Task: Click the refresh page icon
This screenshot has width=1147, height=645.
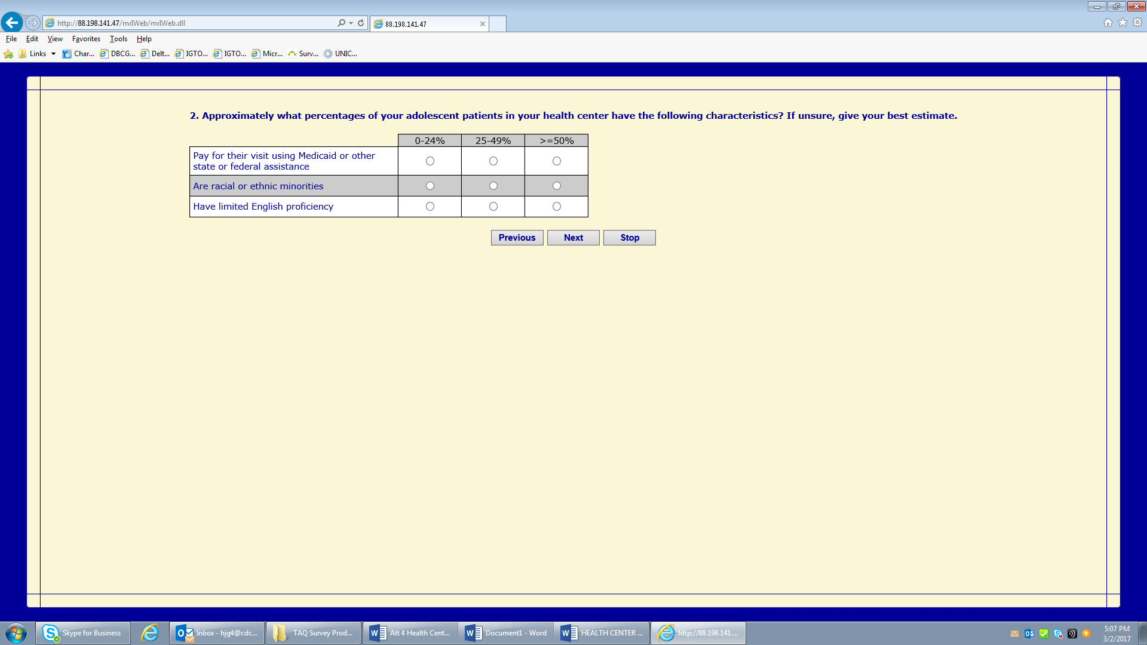Action: pos(361,23)
